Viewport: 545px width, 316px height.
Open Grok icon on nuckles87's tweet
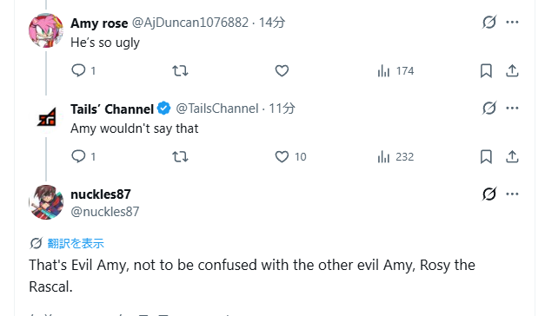pos(489,194)
